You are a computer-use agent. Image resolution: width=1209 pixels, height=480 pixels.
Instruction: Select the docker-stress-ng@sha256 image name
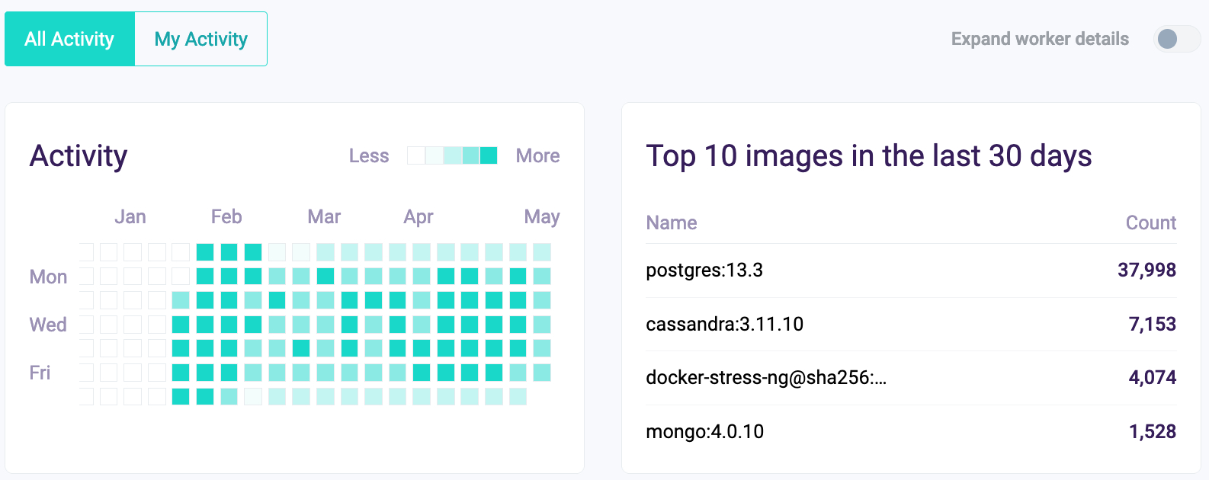click(x=766, y=377)
